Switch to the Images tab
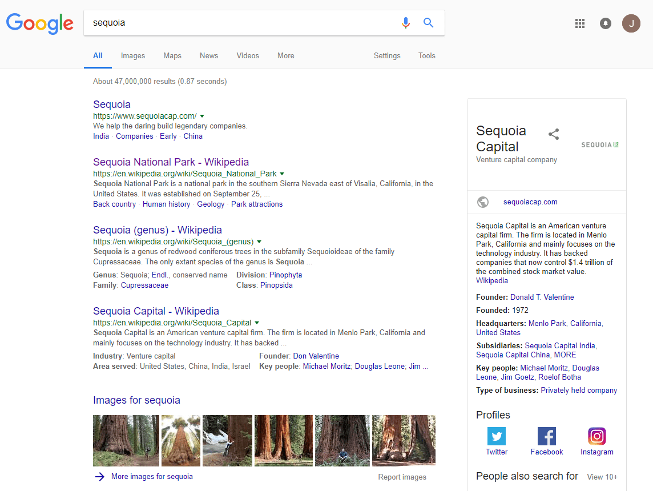This screenshot has width=653, height=491. coord(133,55)
